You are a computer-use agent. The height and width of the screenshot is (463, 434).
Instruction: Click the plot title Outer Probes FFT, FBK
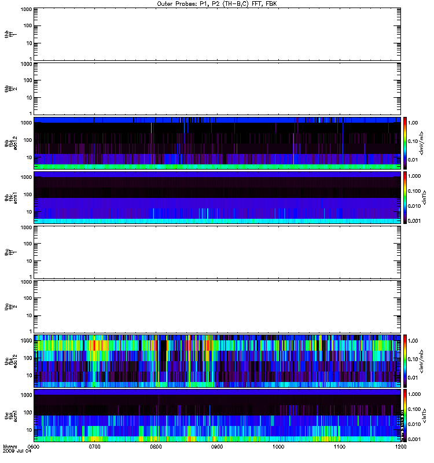(x=217, y=4)
